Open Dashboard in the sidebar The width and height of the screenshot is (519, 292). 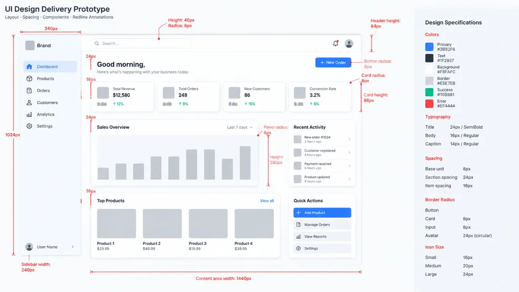click(50, 66)
